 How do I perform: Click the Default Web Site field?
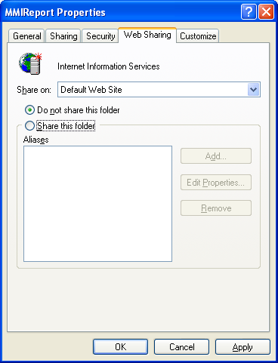click(x=159, y=90)
